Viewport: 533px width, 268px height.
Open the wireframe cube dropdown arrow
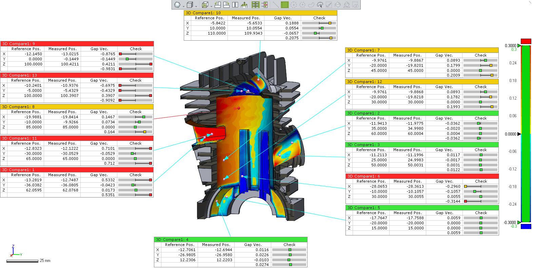211,6
